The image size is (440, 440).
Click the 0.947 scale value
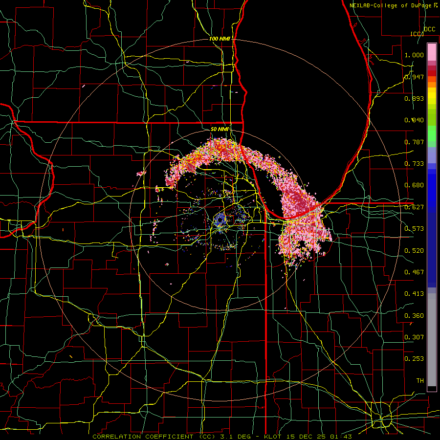tap(414, 77)
